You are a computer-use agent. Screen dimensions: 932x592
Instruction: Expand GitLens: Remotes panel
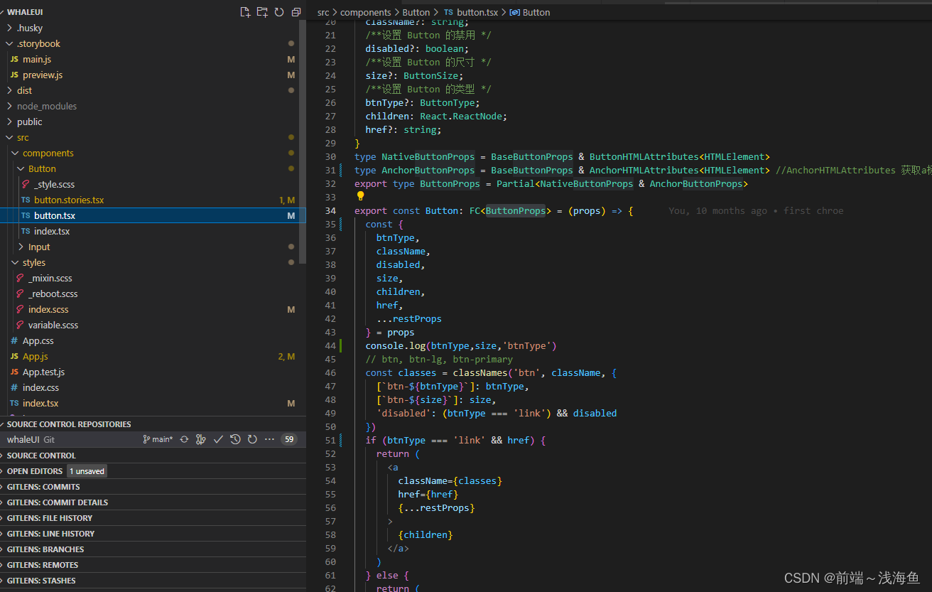click(153, 565)
